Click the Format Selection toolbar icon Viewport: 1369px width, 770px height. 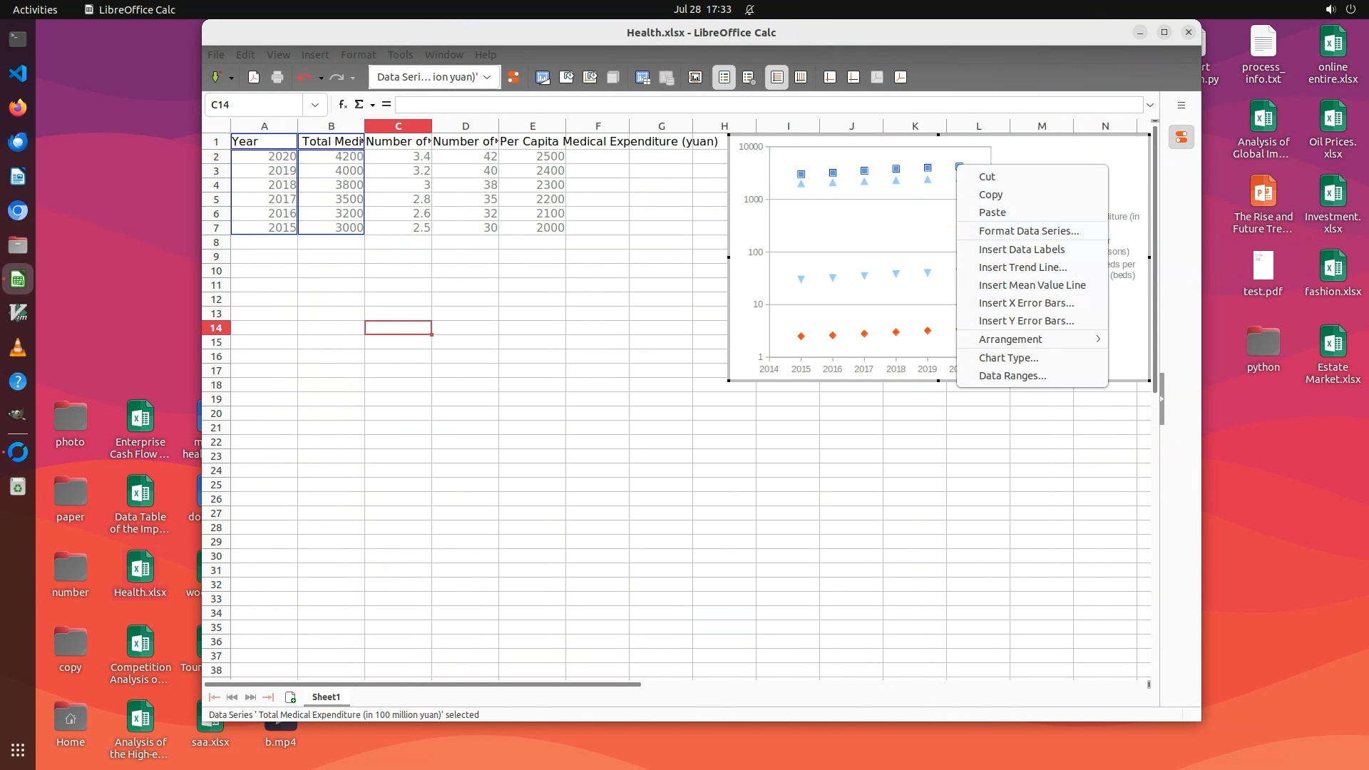pos(513,77)
